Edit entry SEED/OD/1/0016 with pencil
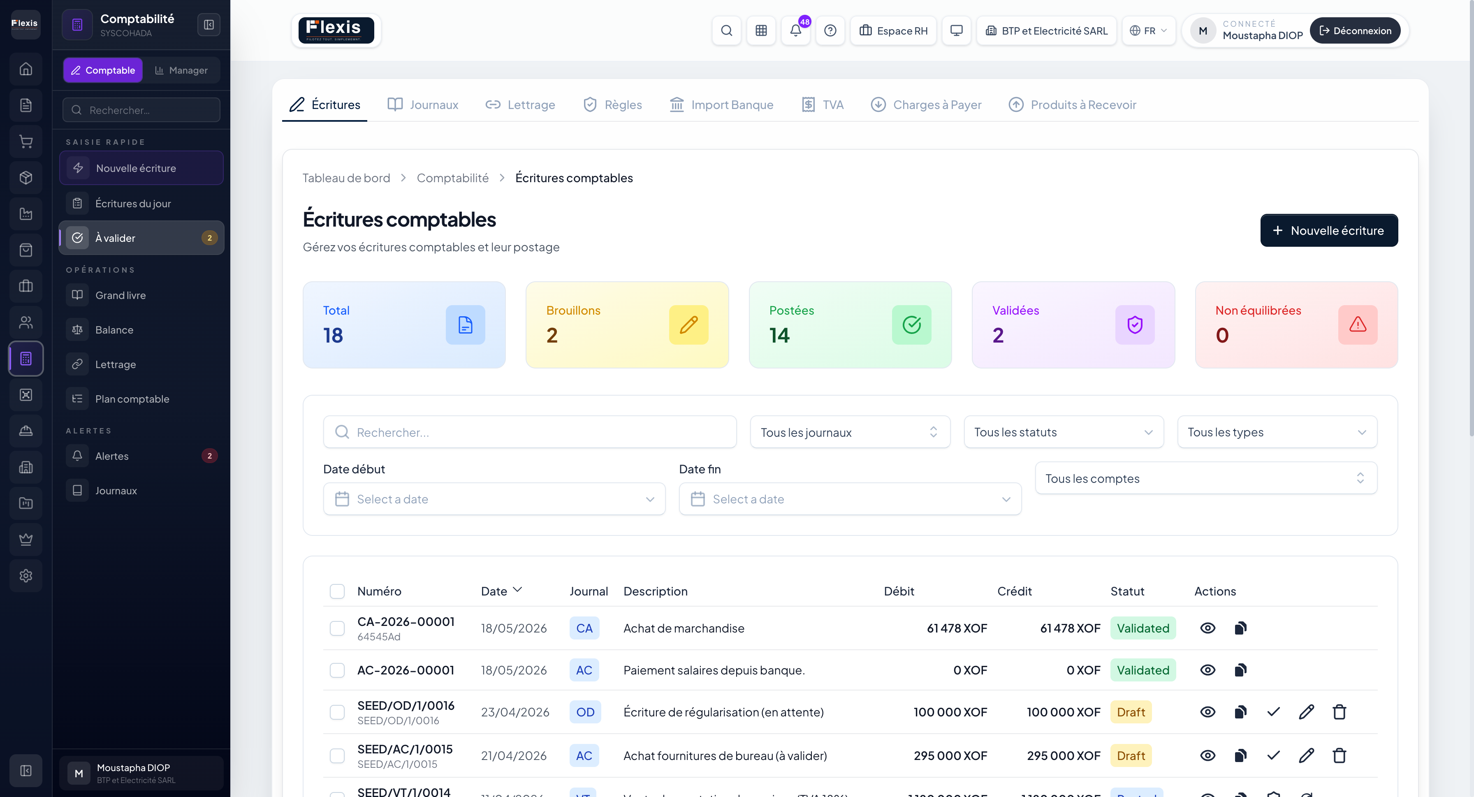 [1306, 712]
